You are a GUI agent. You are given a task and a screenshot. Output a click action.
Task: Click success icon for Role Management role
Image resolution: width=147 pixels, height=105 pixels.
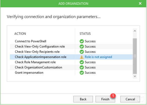click(82, 62)
